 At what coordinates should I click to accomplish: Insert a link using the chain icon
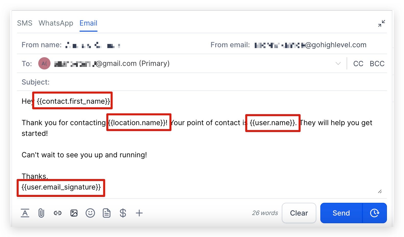58,213
